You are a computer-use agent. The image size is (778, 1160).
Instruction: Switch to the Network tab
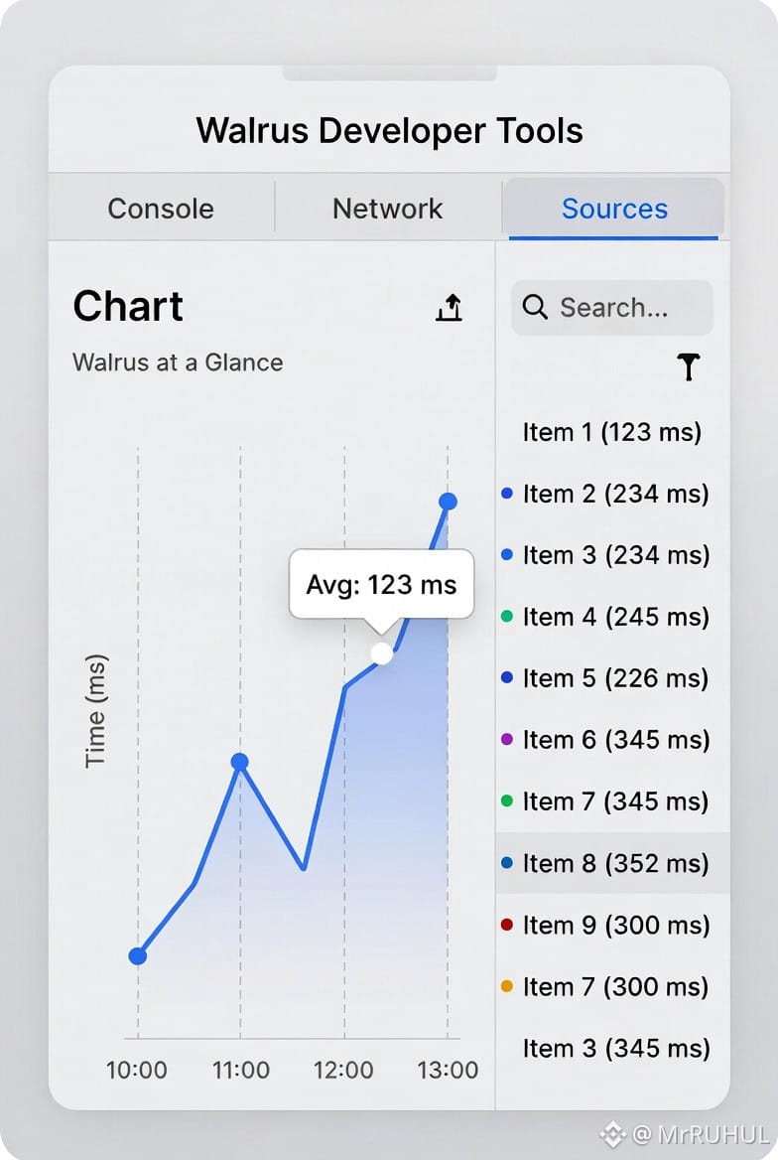[387, 209]
